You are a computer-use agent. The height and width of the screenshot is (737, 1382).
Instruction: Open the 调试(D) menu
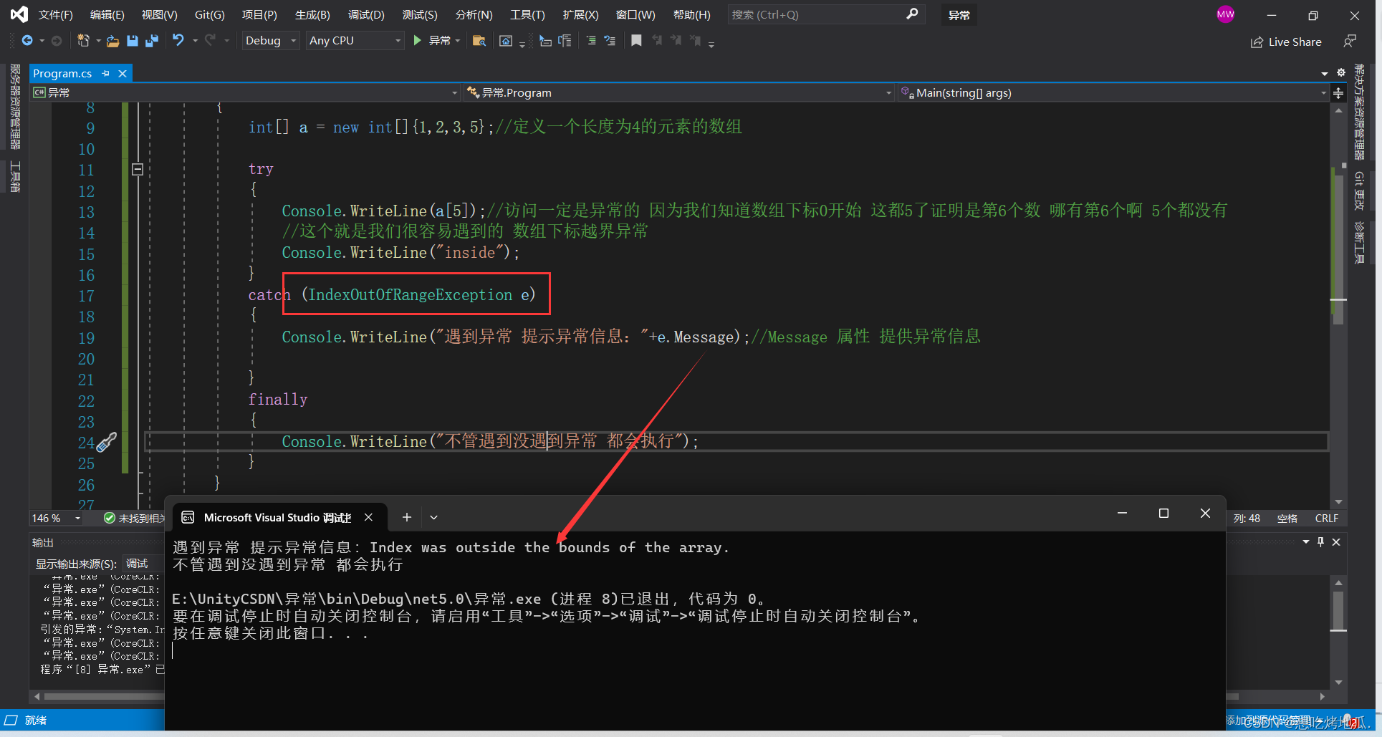click(x=366, y=14)
